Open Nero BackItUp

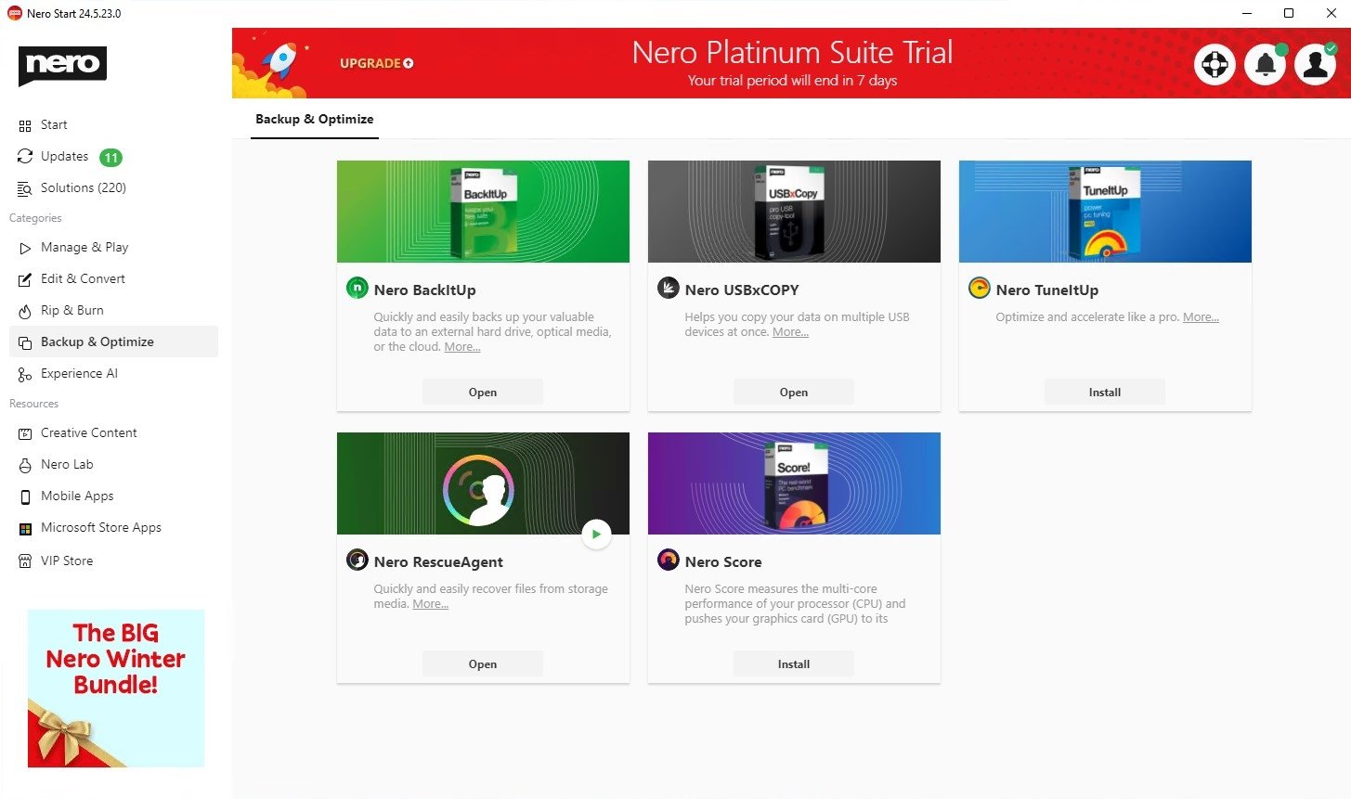pos(483,393)
